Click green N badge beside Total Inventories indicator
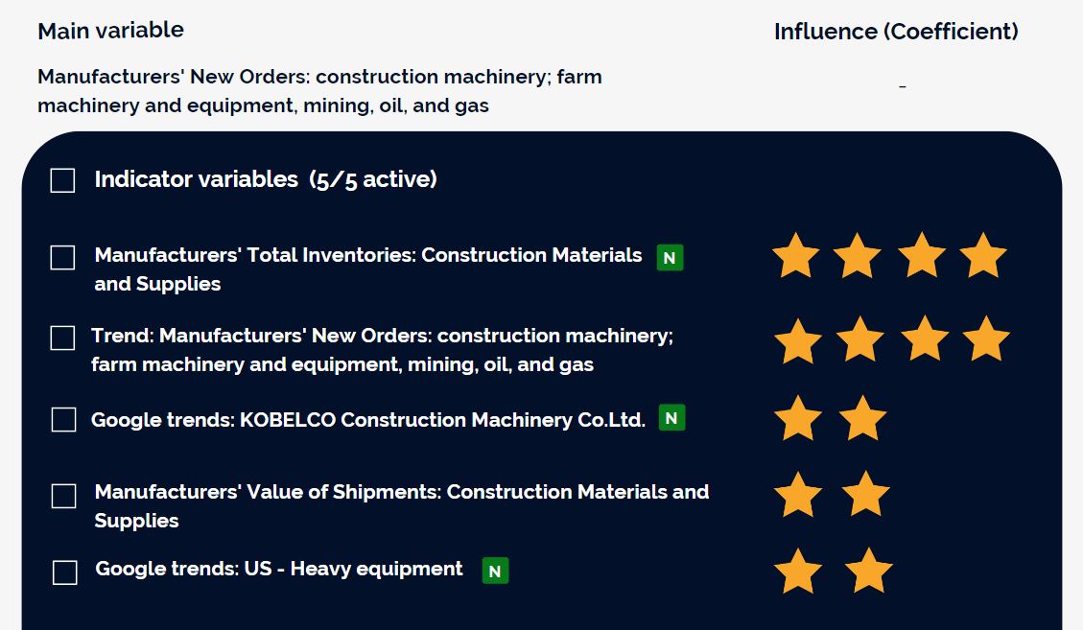 [670, 257]
